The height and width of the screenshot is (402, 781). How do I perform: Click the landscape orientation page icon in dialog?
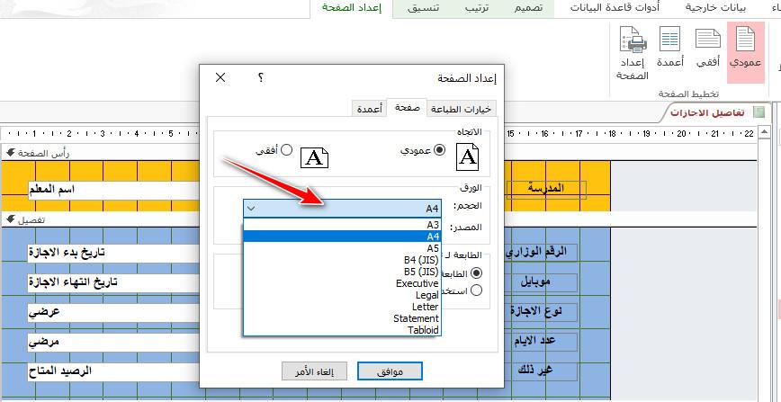314,157
